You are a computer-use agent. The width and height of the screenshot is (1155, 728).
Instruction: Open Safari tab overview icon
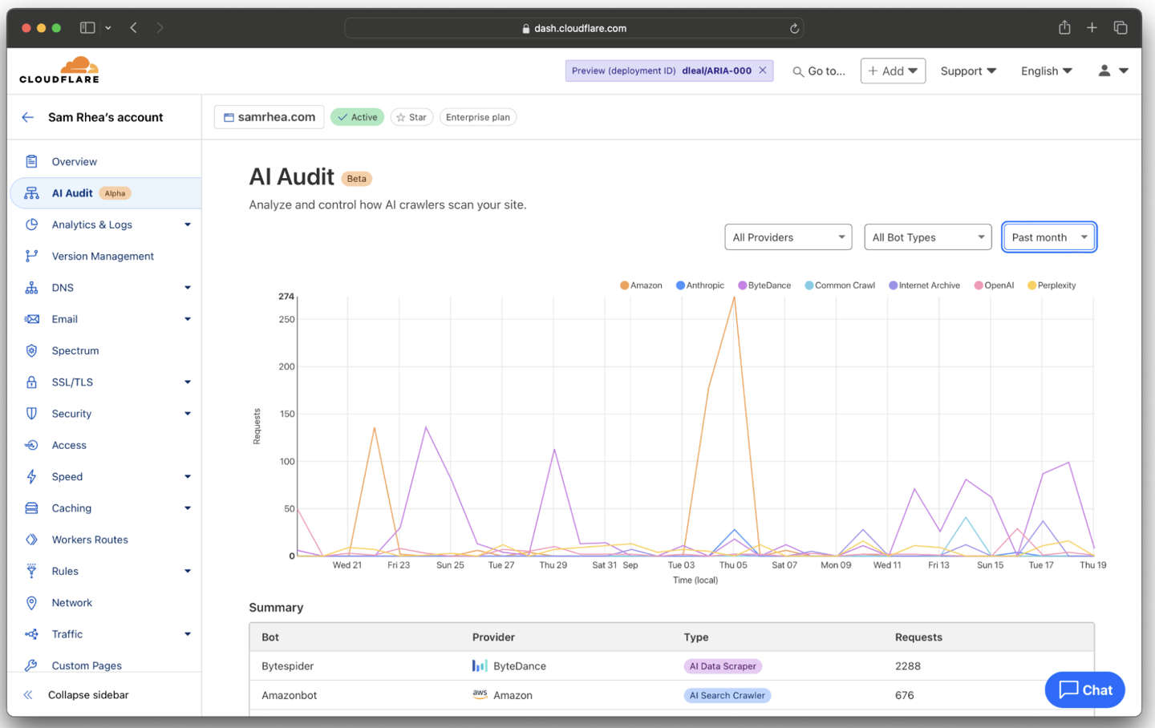pos(1121,27)
